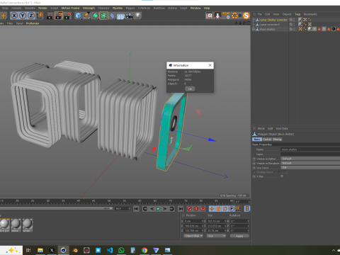Open WhatsApp from the taskbar
This screenshot has height=255, width=340.
click(x=121, y=250)
